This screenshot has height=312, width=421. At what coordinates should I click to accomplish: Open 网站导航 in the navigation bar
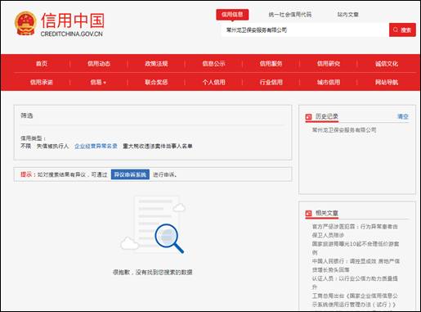pos(387,82)
